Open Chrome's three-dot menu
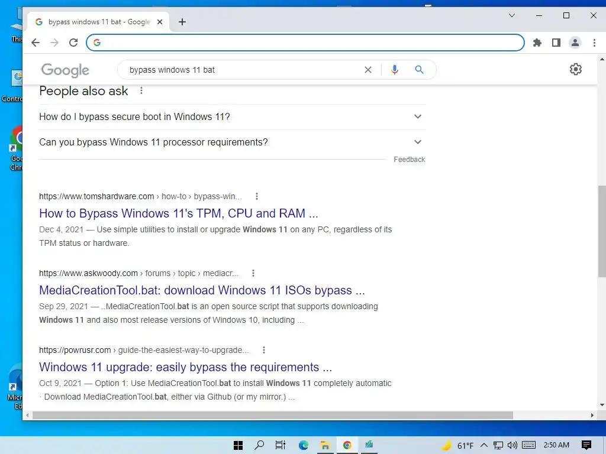The width and height of the screenshot is (606, 454). pos(594,43)
